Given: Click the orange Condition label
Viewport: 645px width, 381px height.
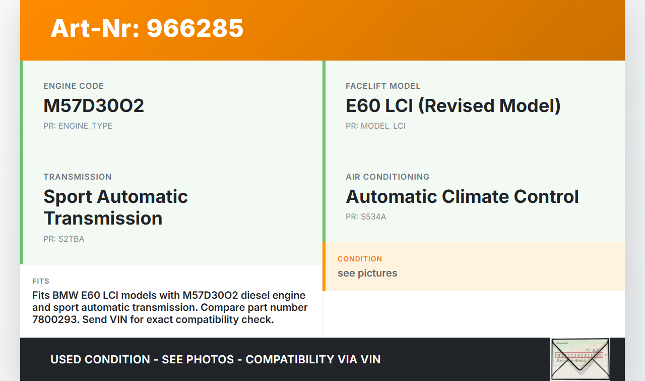Looking at the screenshot, I should click(360, 259).
